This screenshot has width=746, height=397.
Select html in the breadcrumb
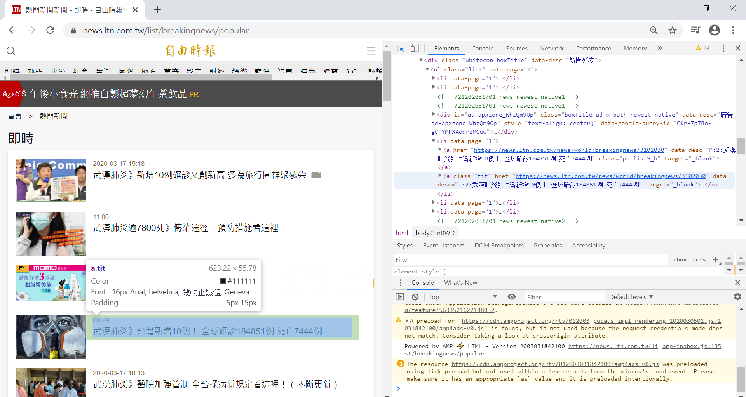click(x=402, y=233)
